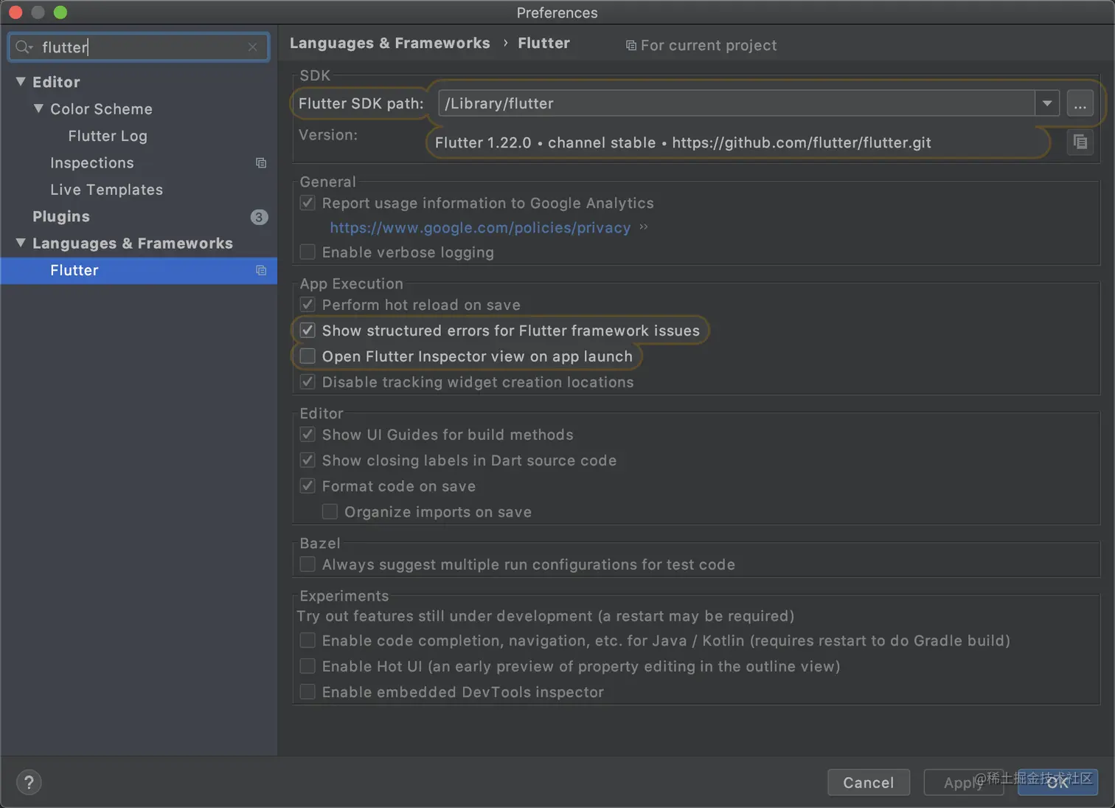This screenshot has height=808, width=1115.
Task: Copy Flutter version info icon
Action: (x=1080, y=142)
